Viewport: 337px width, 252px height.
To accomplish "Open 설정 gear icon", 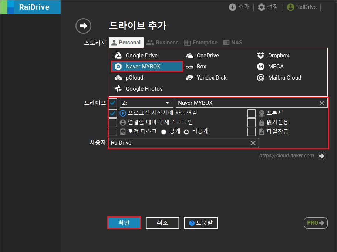I will pyautogui.click(x=261, y=7).
